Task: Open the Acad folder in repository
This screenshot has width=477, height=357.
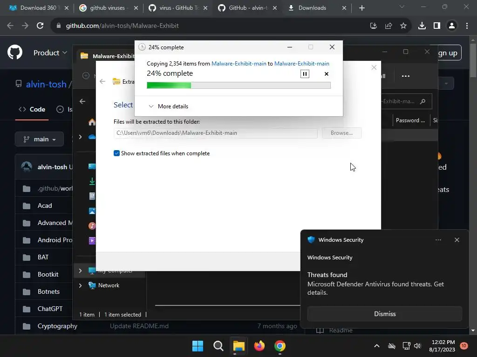Action: point(45,205)
